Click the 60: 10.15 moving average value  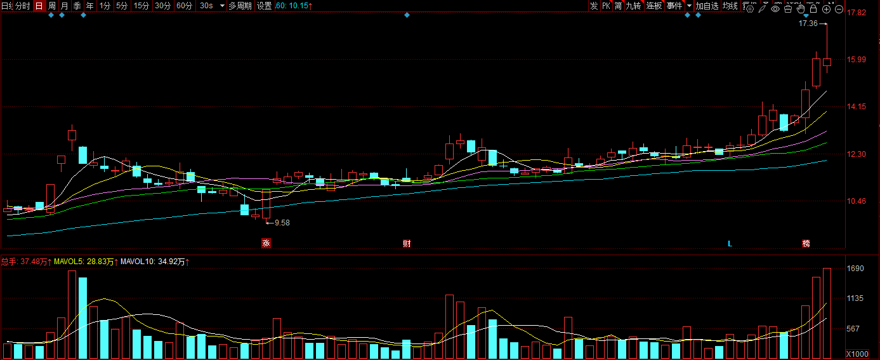(295, 6)
